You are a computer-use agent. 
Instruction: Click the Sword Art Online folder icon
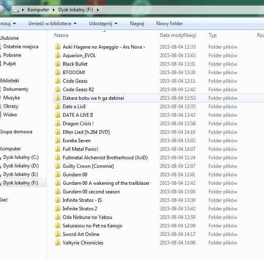(x=57, y=234)
